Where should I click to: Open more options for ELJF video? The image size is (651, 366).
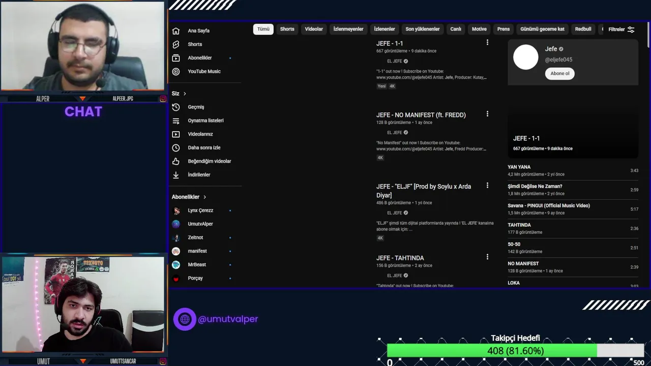[487, 186]
